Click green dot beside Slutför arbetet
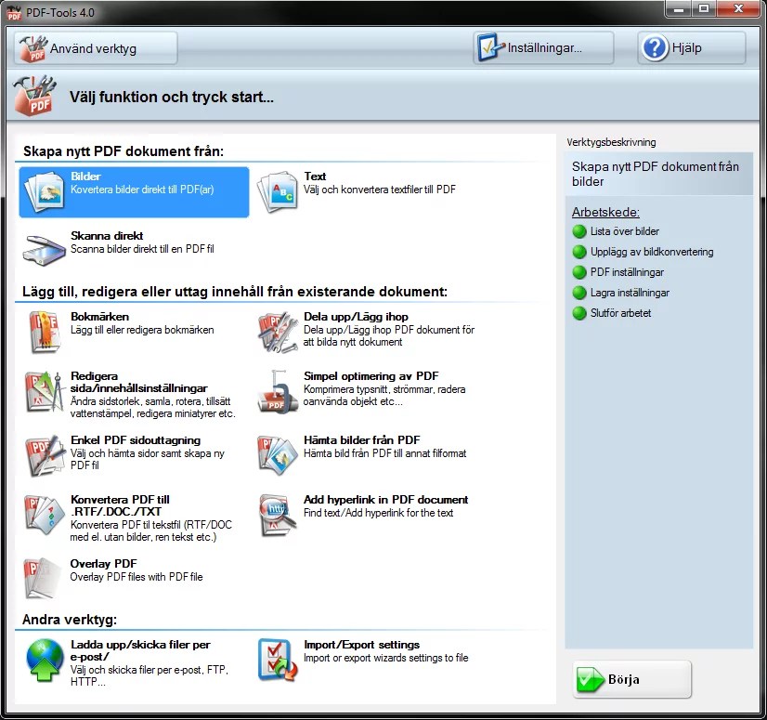This screenshot has width=767, height=720. tap(579, 313)
